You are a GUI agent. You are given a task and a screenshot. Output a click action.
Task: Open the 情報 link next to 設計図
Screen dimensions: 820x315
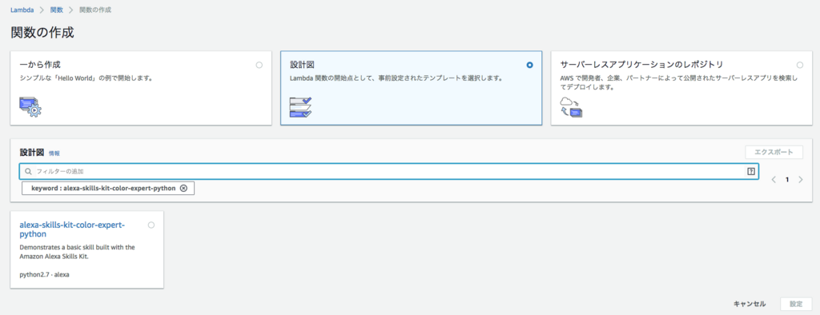coord(54,153)
